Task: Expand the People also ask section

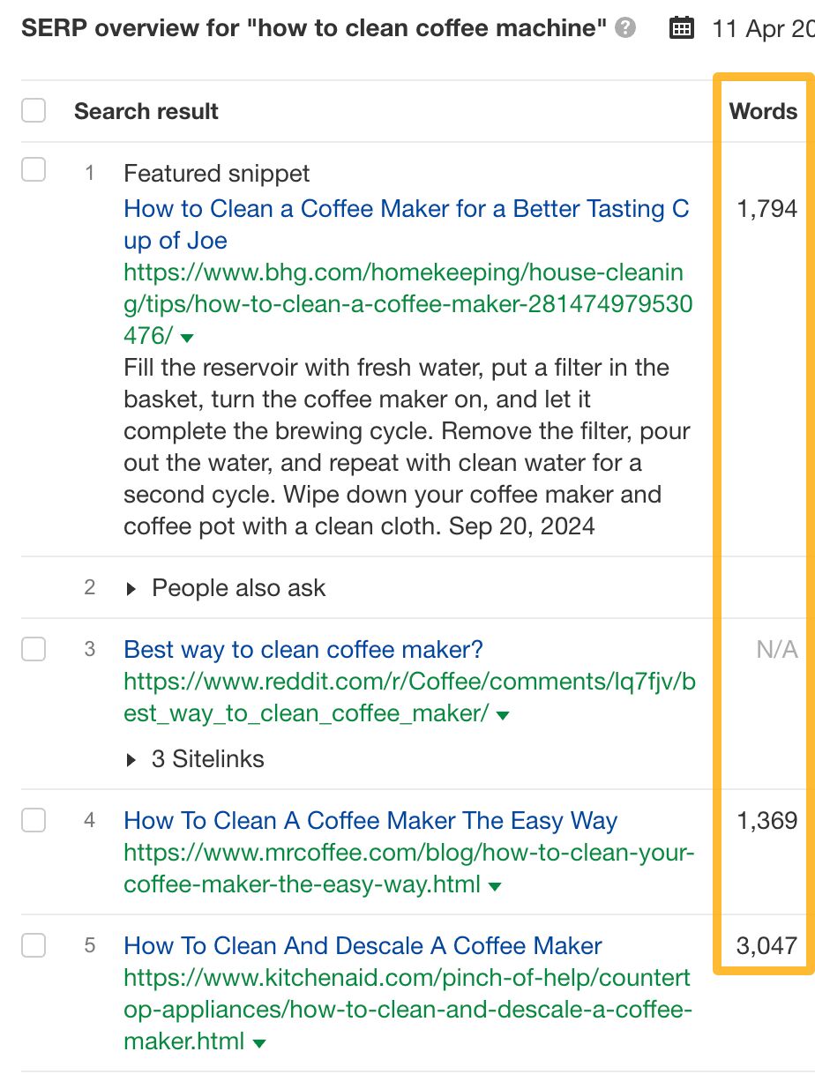Action: [x=131, y=587]
